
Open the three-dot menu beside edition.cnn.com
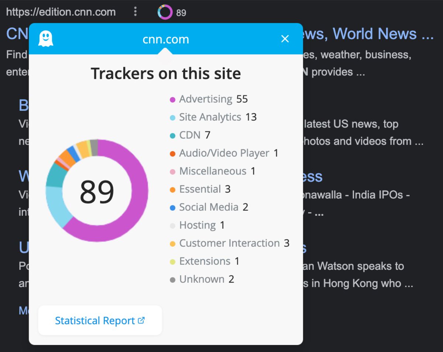click(x=135, y=12)
